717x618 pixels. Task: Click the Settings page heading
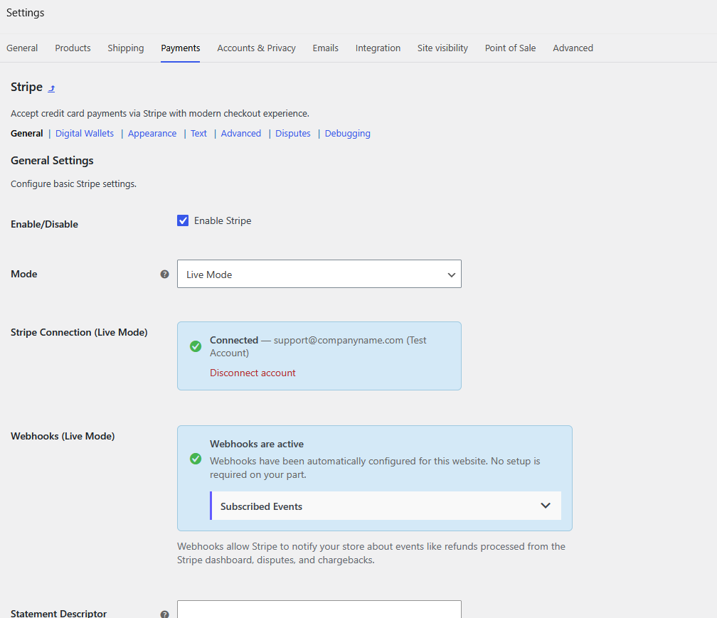25,13
